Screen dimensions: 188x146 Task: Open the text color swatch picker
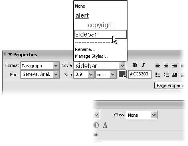tap(122, 74)
